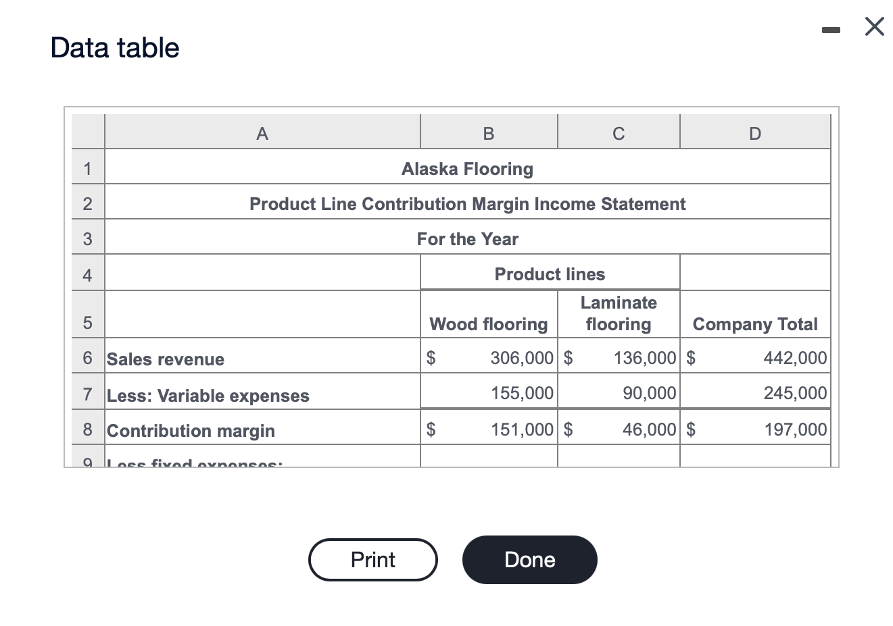Select the Alaska Flooring title cell
This screenshot has height=626, width=893.
467,168
